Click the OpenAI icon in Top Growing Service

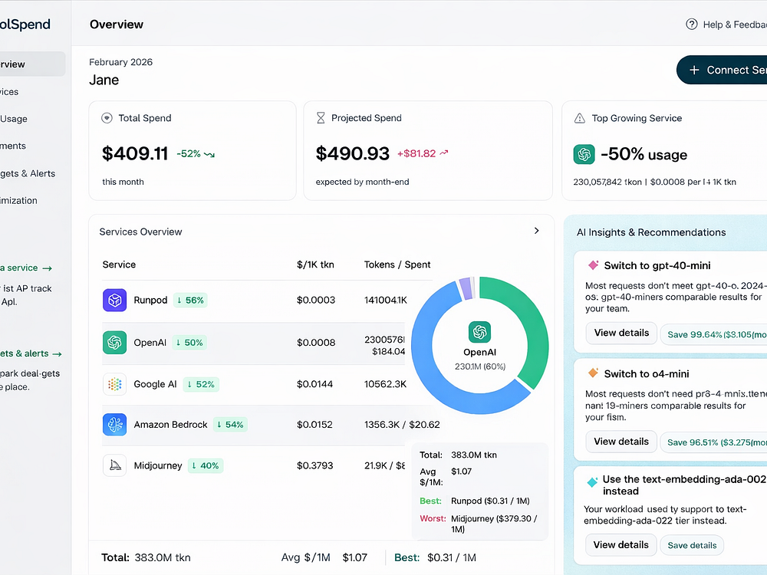click(584, 155)
